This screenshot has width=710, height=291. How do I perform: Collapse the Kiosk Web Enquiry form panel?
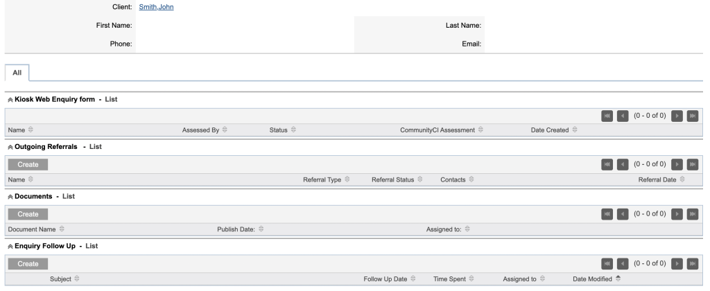tap(10, 100)
